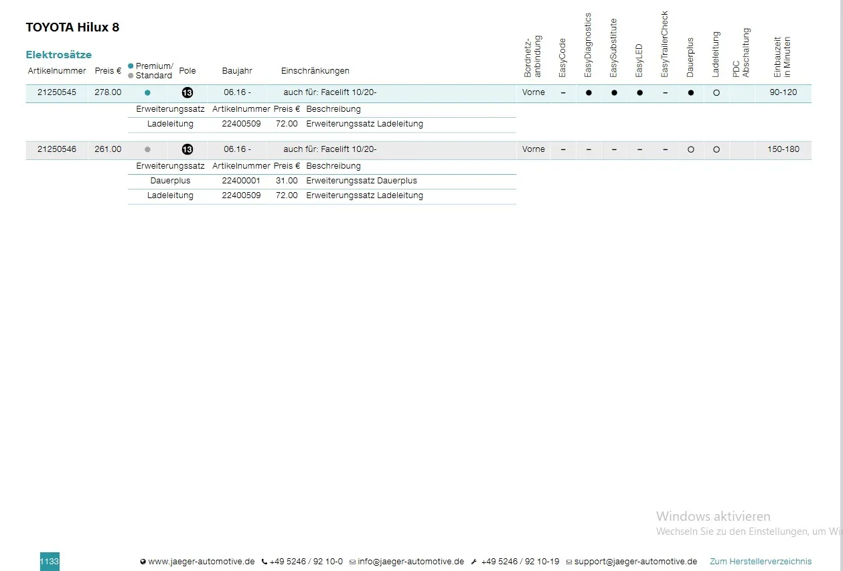Click the hollow Ladeleitung circle for 21250545

[716, 93]
